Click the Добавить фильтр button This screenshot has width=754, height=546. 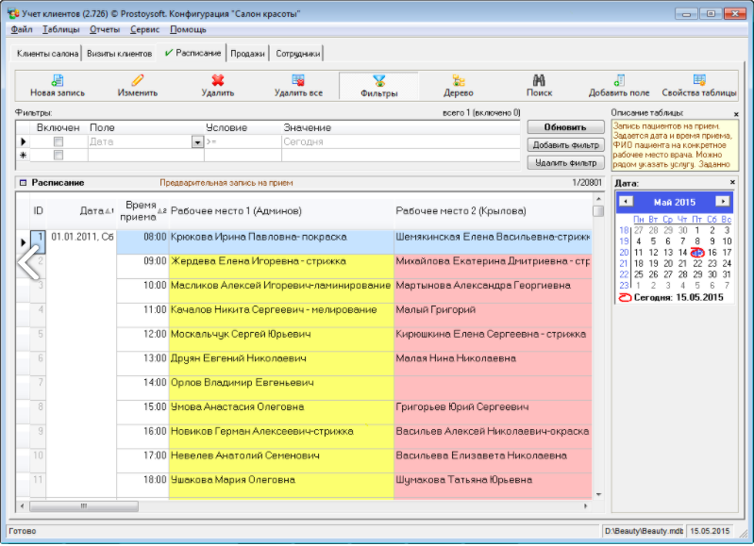point(565,145)
